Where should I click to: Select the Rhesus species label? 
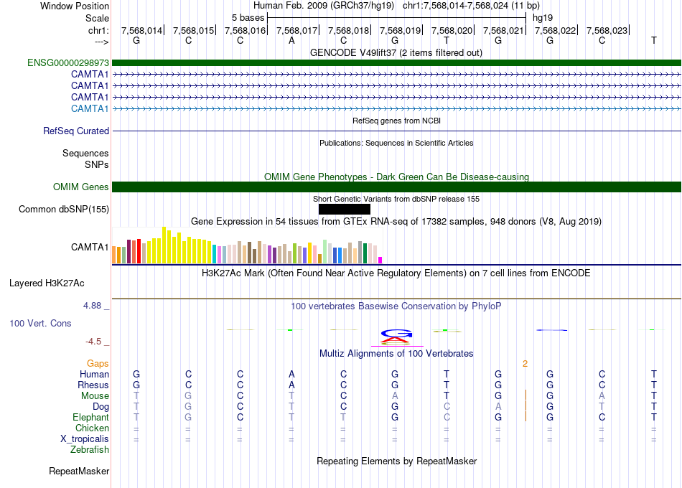(93, 385)
